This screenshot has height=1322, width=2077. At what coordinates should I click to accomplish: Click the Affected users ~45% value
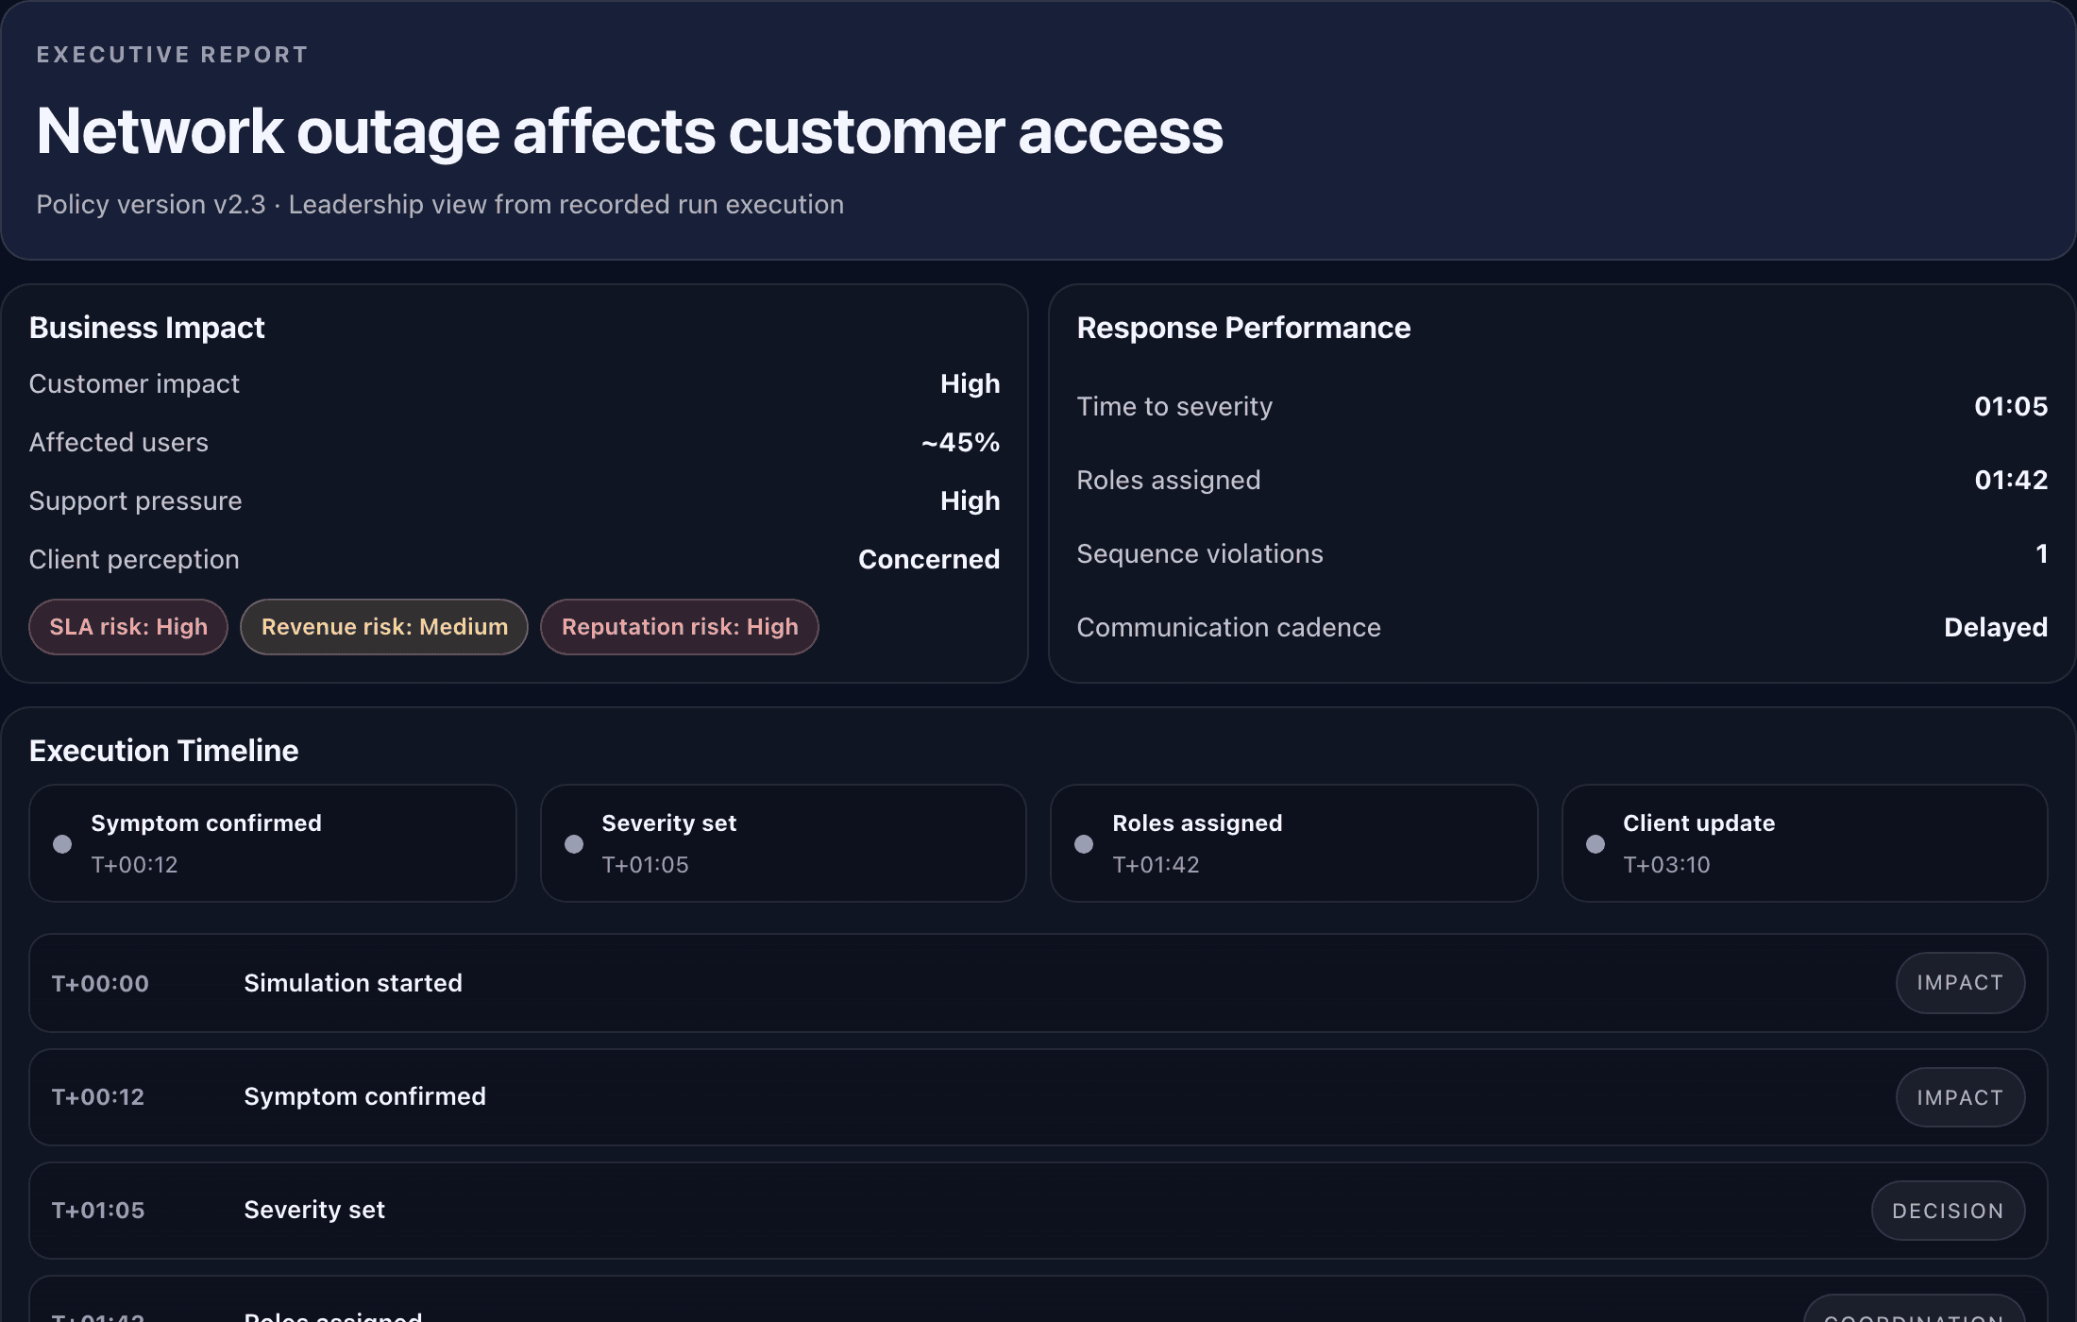click(x=960, y=443)
